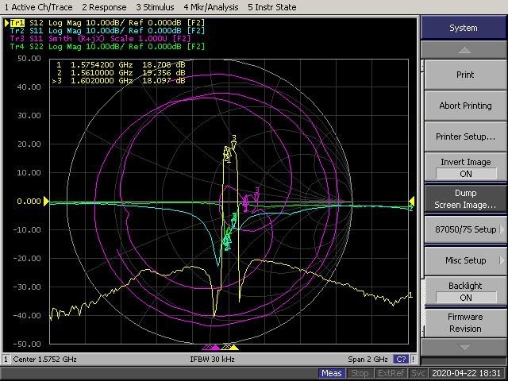Toggle the Backlight ON setting
The width and height of the screenshot is (508, 381).
point(465,291)
